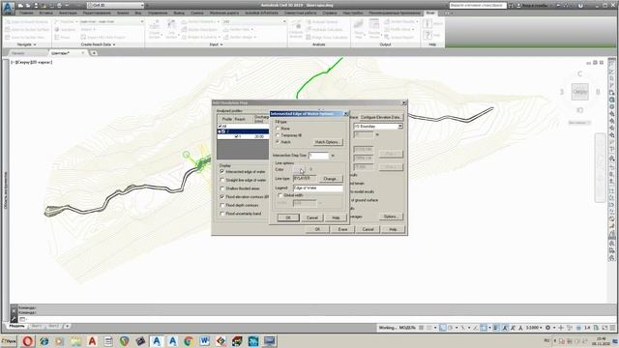Image resolution: width=619 pixels, height=348 pixels.
Task: Add a new layout with plus icon
Action: tap(67, 327)
